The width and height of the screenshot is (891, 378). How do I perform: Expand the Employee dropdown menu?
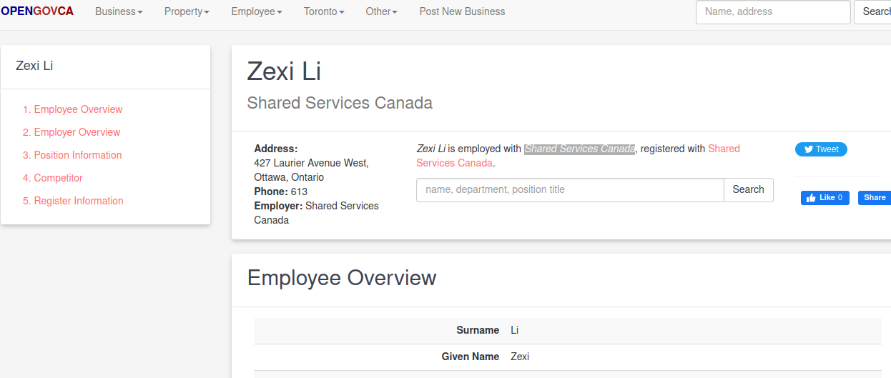(257, 11)
